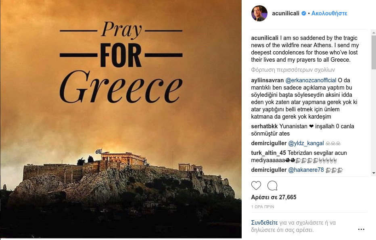This screenshot has width=376, height=240.
Task: Click the verified badge next to acunilicali
Action: [x=304, y=13]
